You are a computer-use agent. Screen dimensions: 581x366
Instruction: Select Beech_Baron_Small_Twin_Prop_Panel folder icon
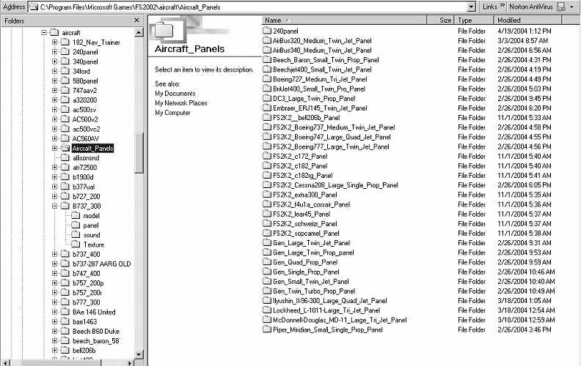[267, 59]
